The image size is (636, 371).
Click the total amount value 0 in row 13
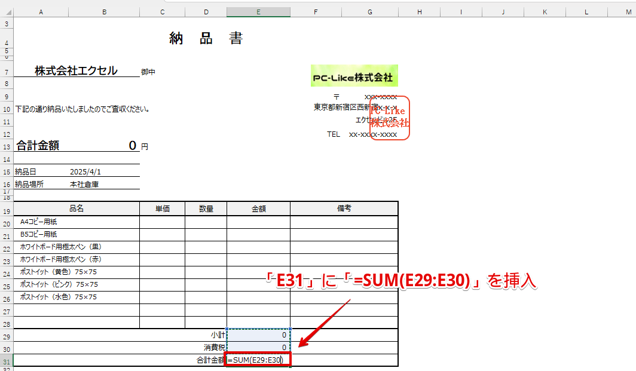[x=133, y=145]
